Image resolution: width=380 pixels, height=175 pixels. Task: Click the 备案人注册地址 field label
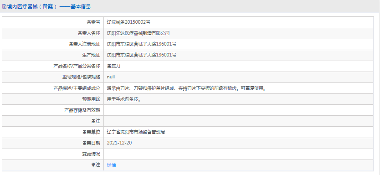84,44
